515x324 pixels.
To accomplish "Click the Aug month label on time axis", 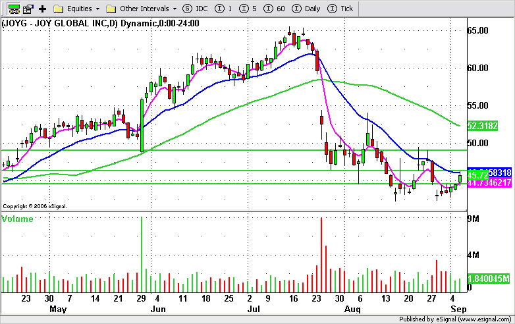I will click(x=352, y=309).
